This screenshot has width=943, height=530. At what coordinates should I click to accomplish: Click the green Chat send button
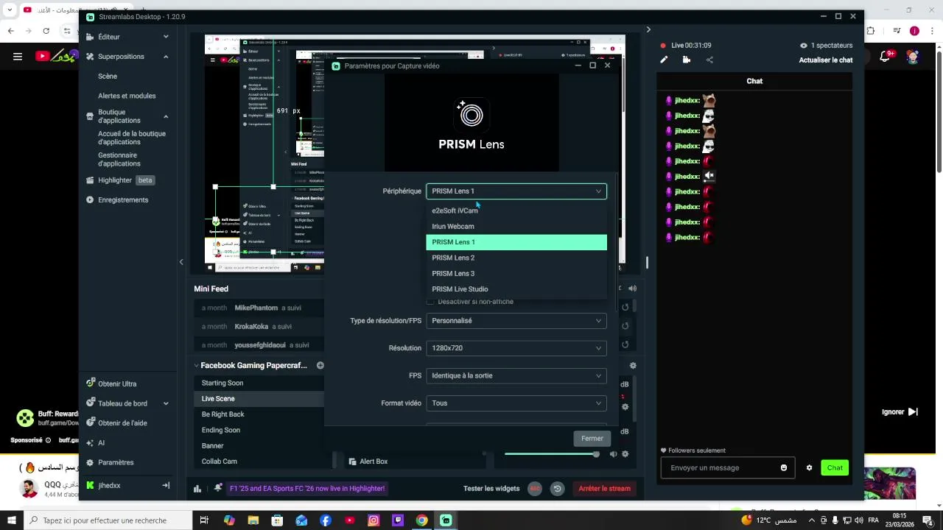pyautogui.click(x=835, y=468)
